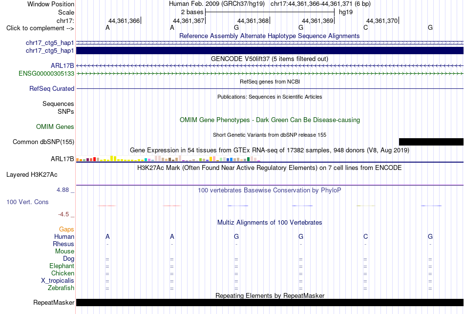Click the ARL17B GTEx colored tissue bar chart
464x314 pixels.
tap(168, 159)
